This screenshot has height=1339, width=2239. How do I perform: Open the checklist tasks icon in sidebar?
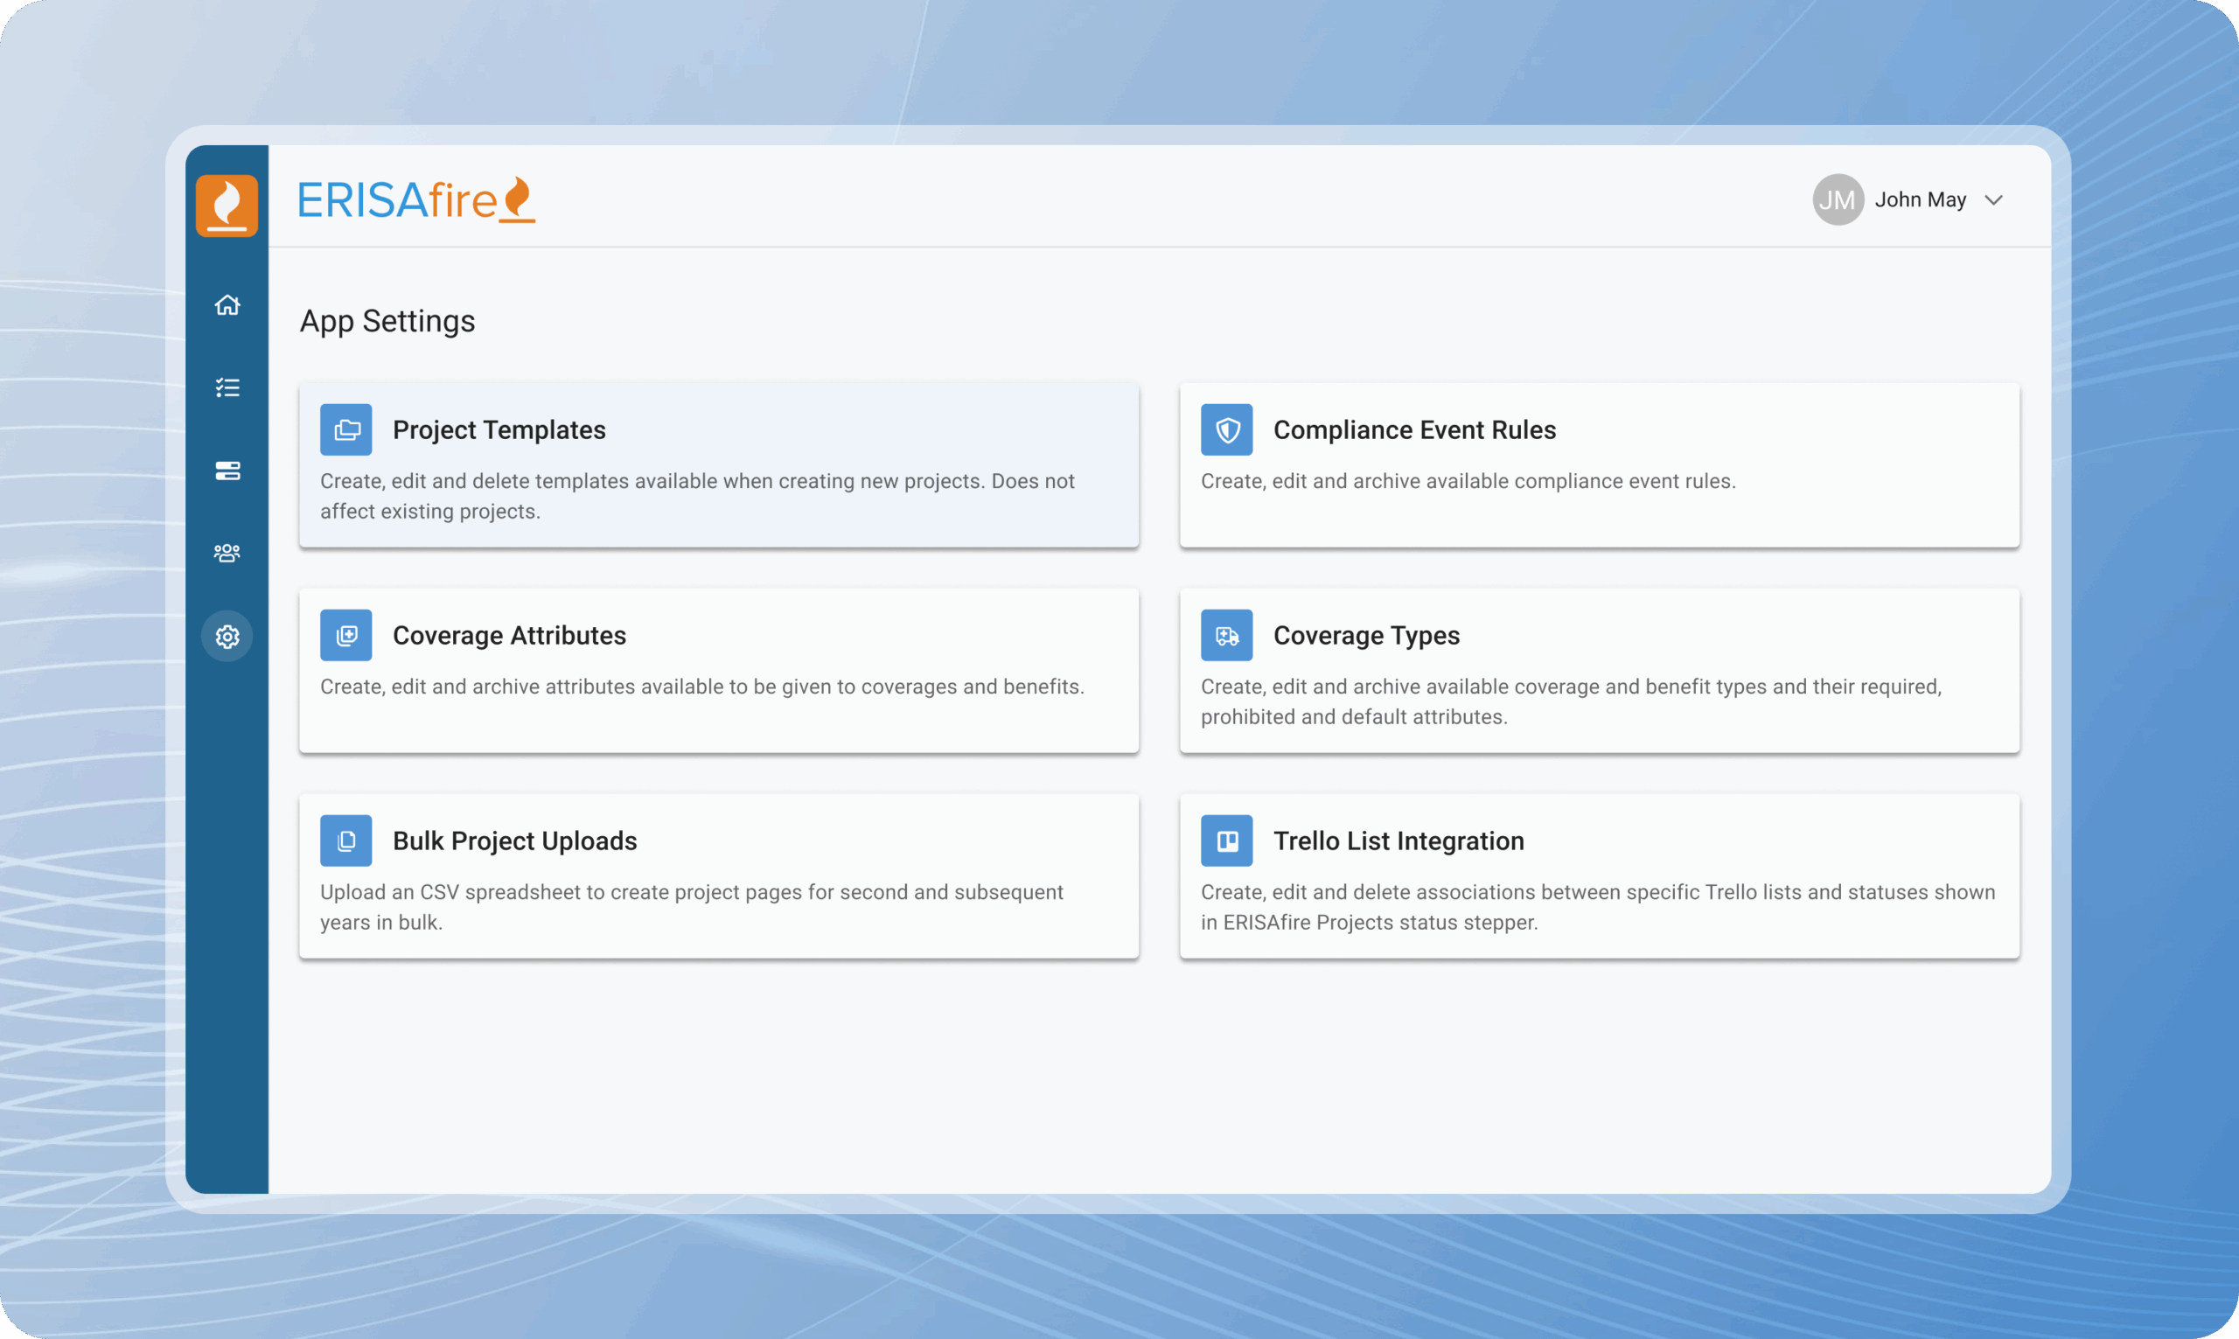pyautogui.click(x=227, y=388)
